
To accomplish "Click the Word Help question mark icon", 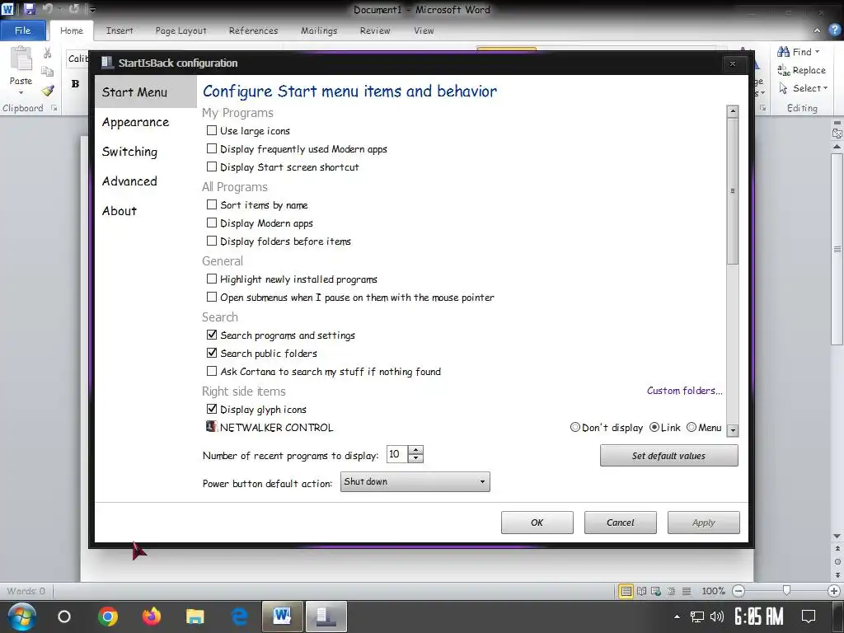I will coord(834,30).
